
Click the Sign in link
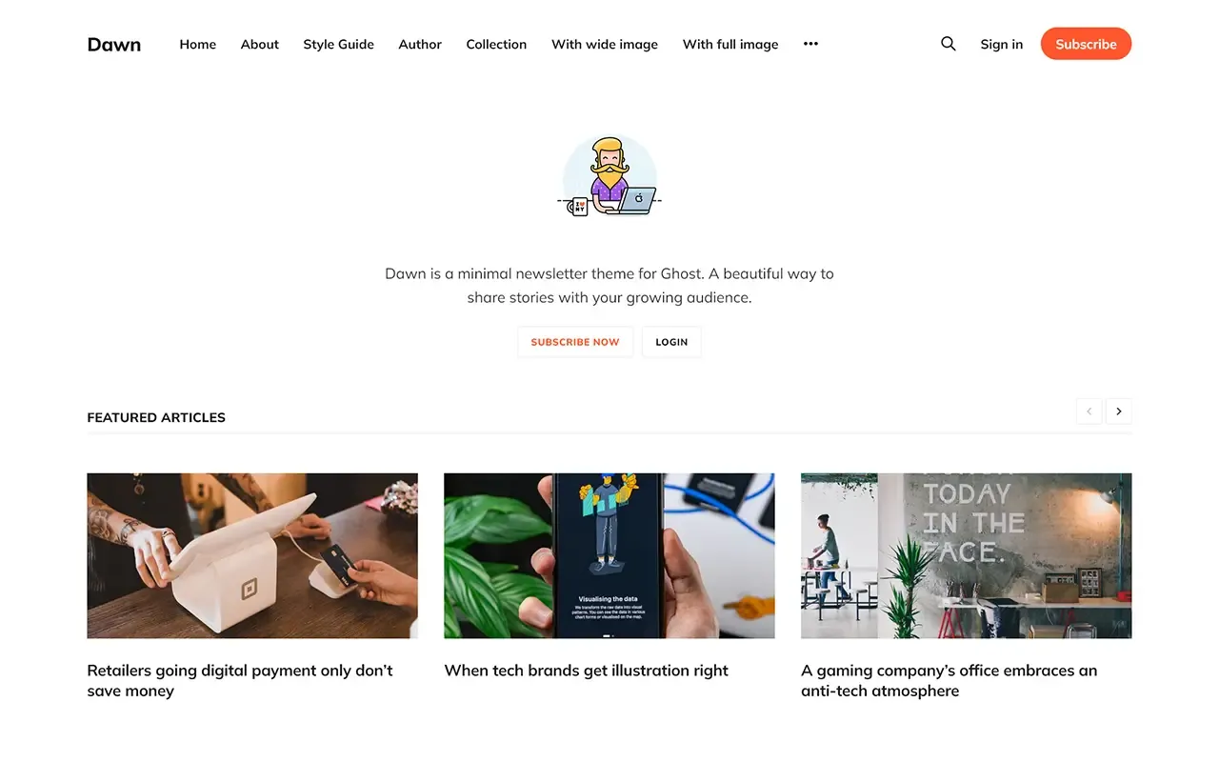1002,44
